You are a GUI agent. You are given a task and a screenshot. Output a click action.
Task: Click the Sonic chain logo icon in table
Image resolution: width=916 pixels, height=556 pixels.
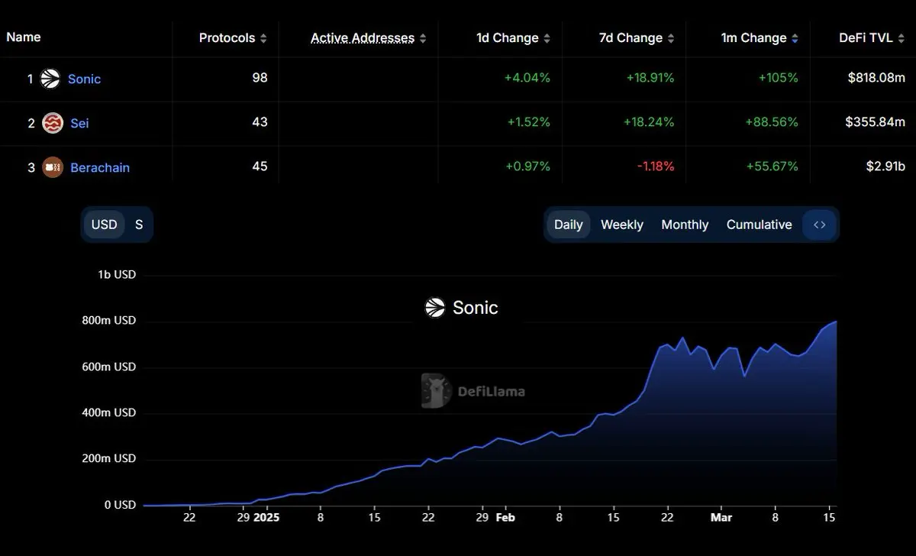coord(50,79)
